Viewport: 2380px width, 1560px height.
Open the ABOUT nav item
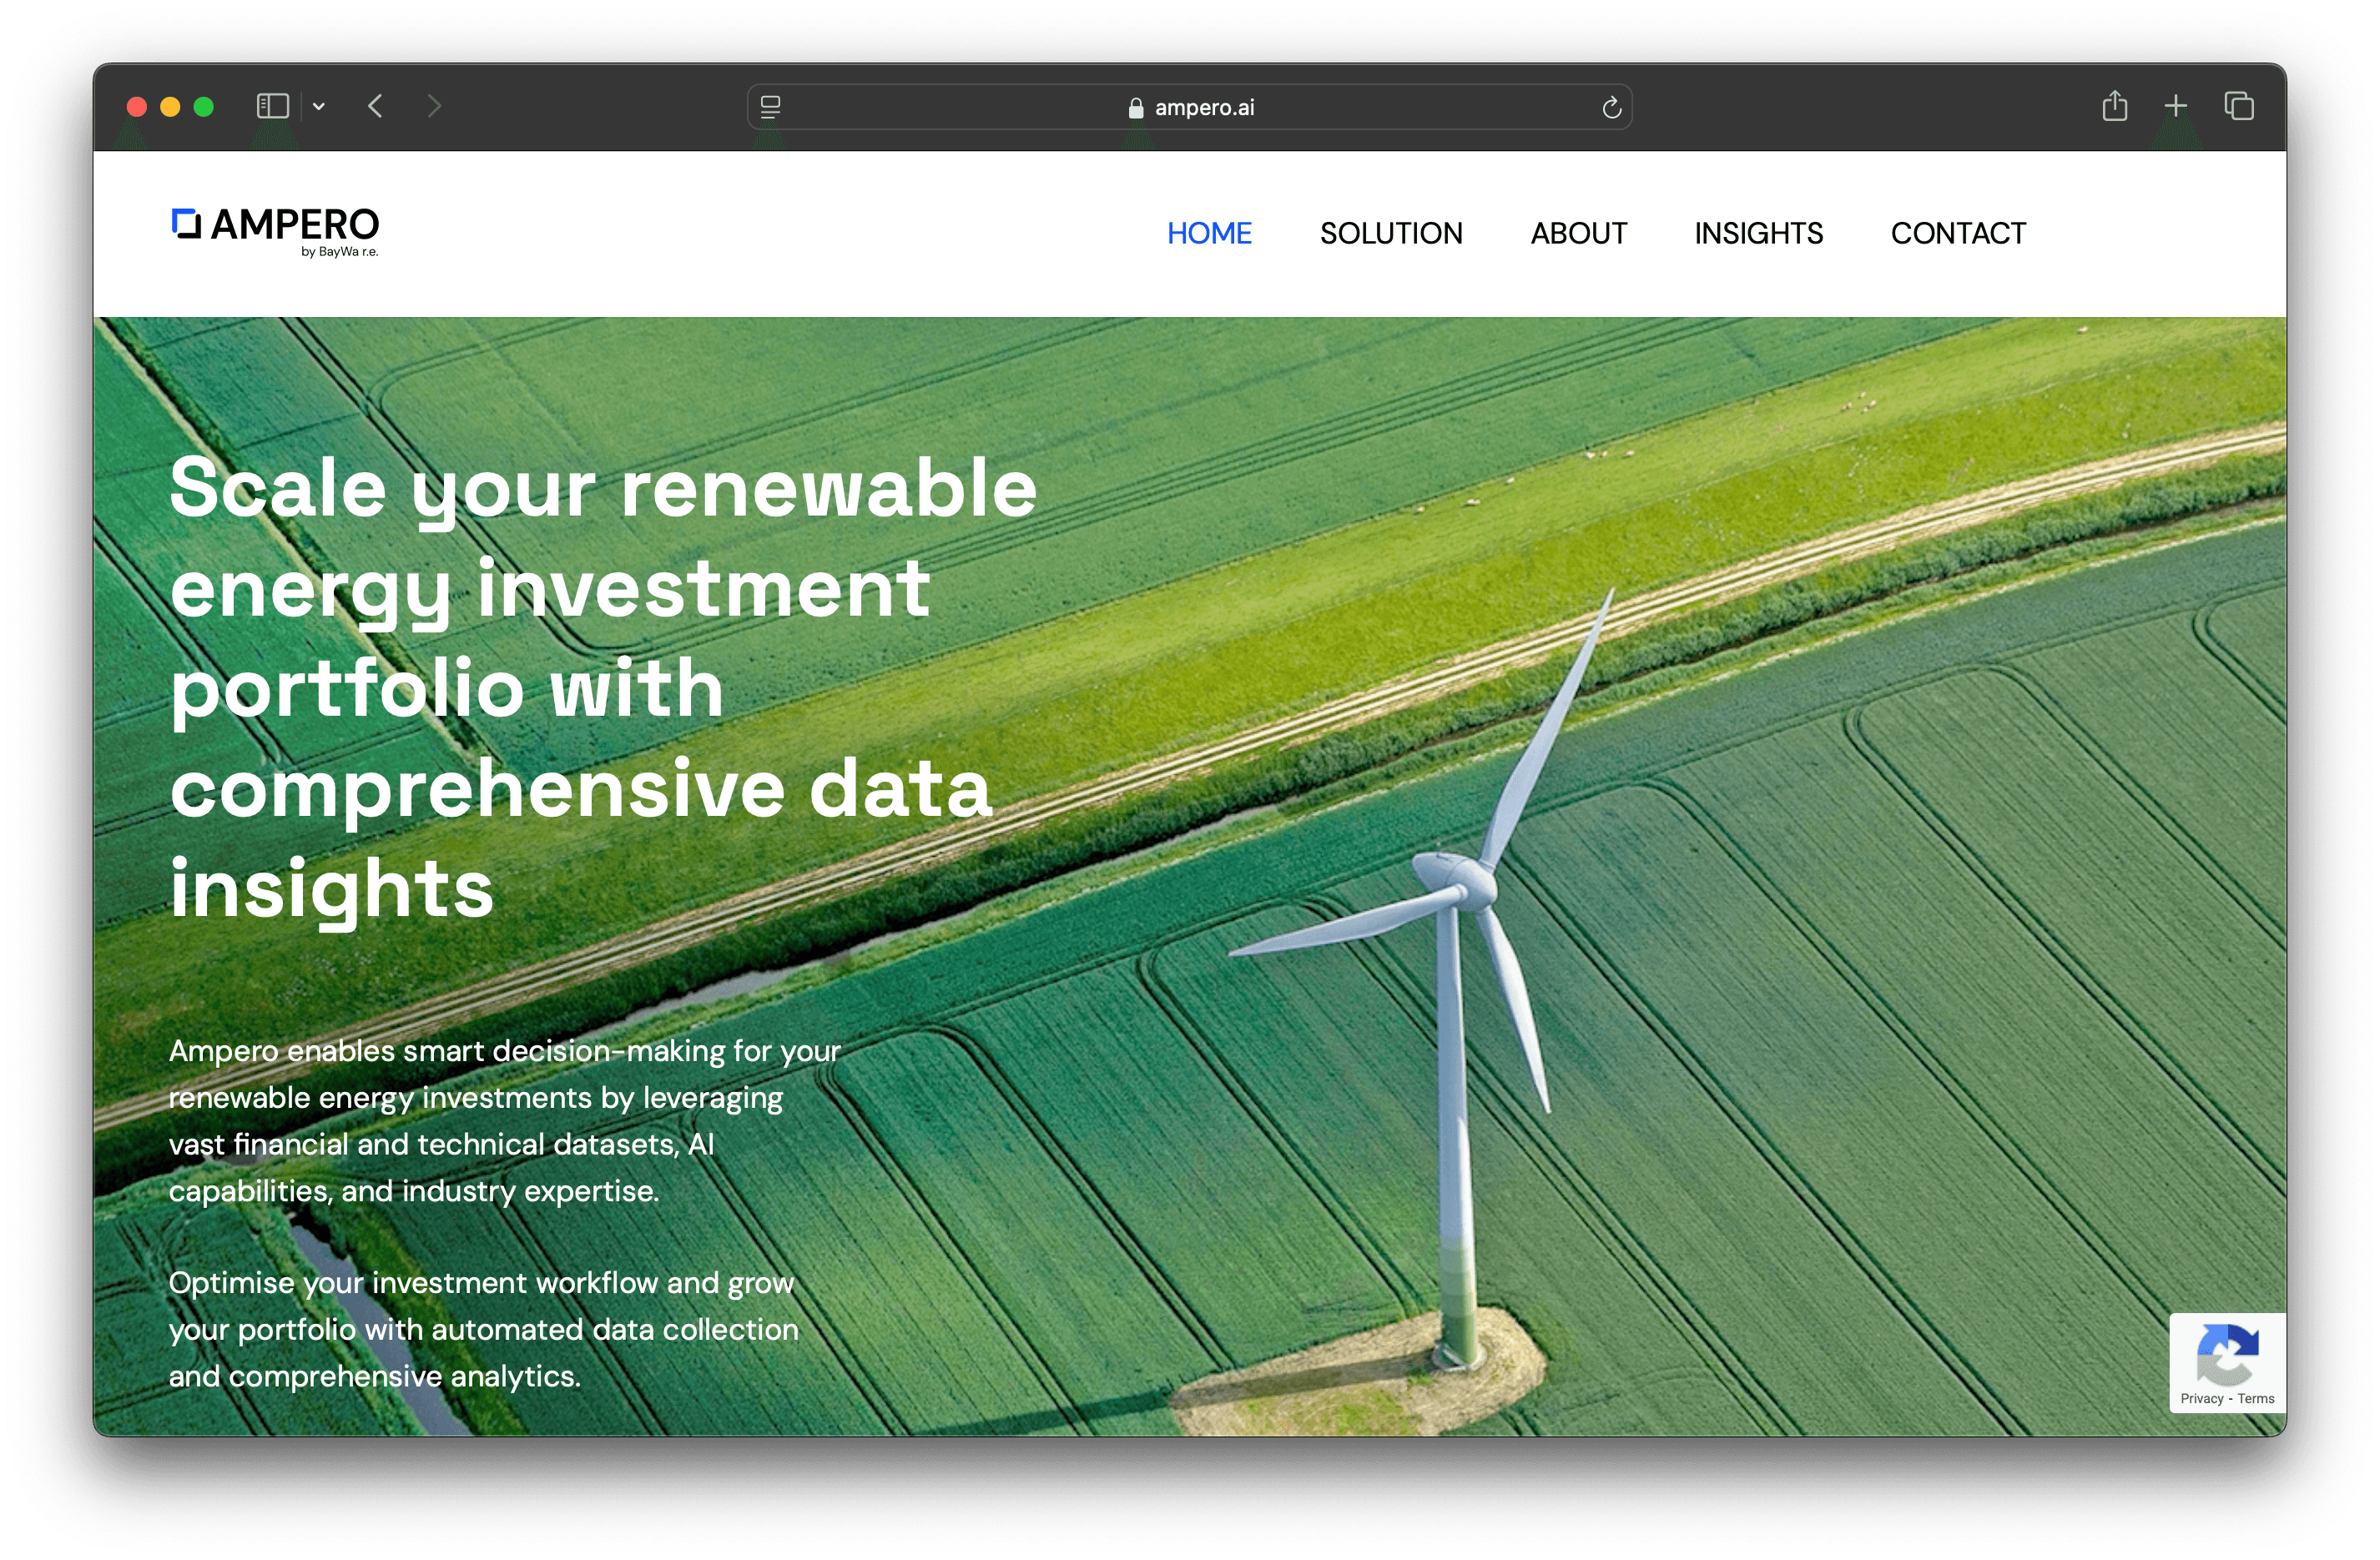1578,233
